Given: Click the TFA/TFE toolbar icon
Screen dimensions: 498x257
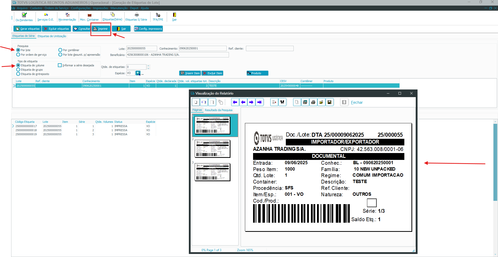Looking at the screenshot, I should (x=158, y=17).
